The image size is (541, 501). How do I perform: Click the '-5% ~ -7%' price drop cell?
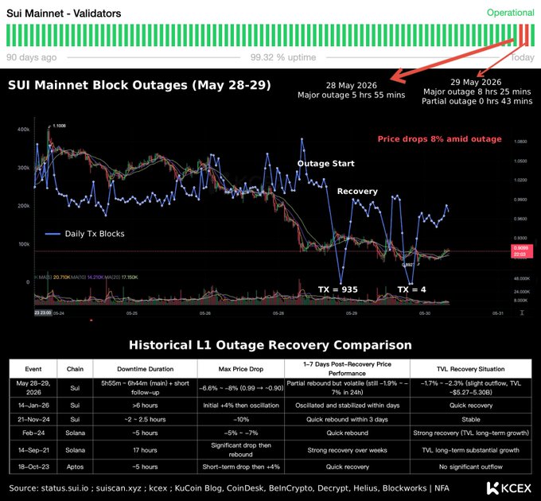coord(241,433)
